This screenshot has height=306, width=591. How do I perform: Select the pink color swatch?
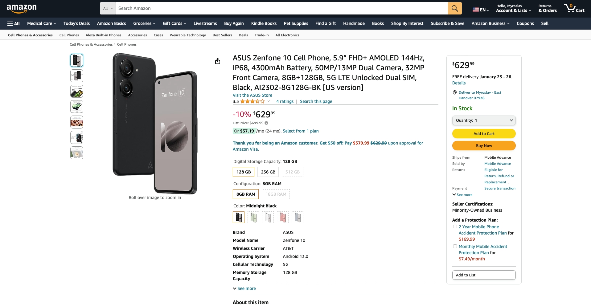(283, 217)
